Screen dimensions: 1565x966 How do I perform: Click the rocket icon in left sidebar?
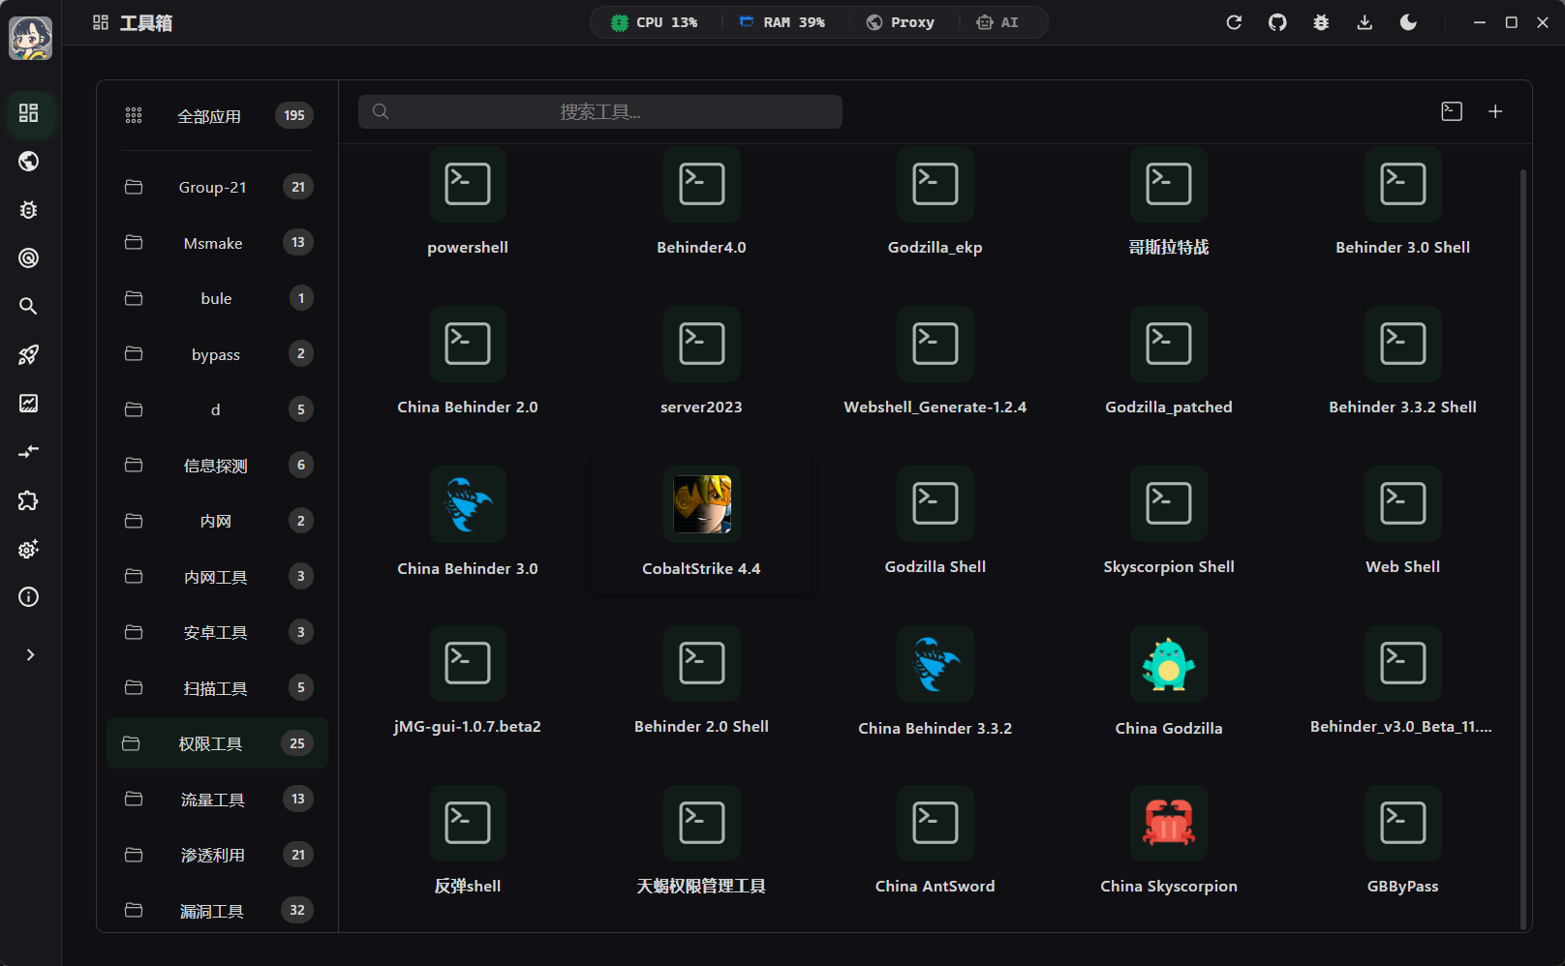[x=29, y=355]
